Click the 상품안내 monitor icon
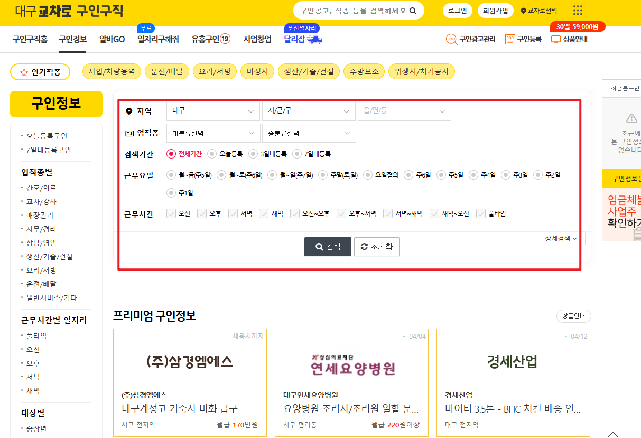 point(556,39)
